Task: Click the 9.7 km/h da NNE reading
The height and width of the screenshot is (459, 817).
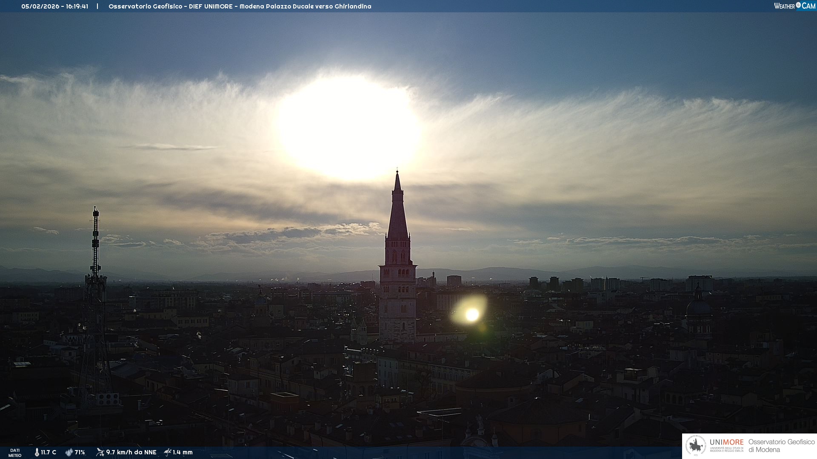Action: [x=131, y=452]
